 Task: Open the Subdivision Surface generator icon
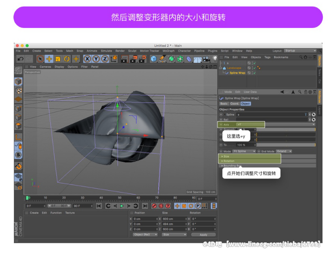(x=171, y=59)
